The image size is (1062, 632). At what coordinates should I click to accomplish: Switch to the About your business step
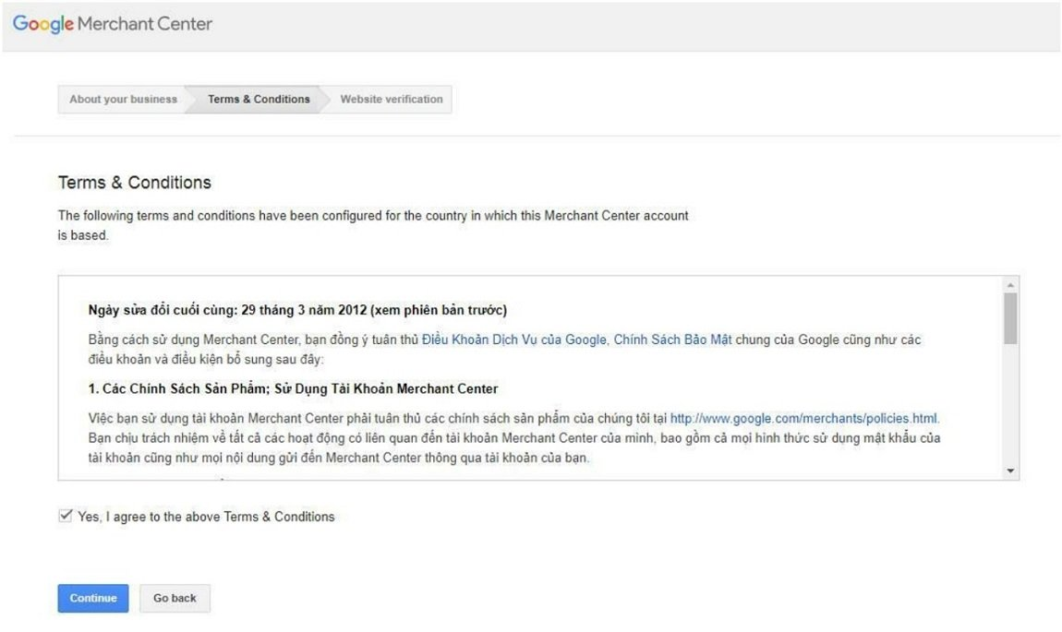(124, 99)
